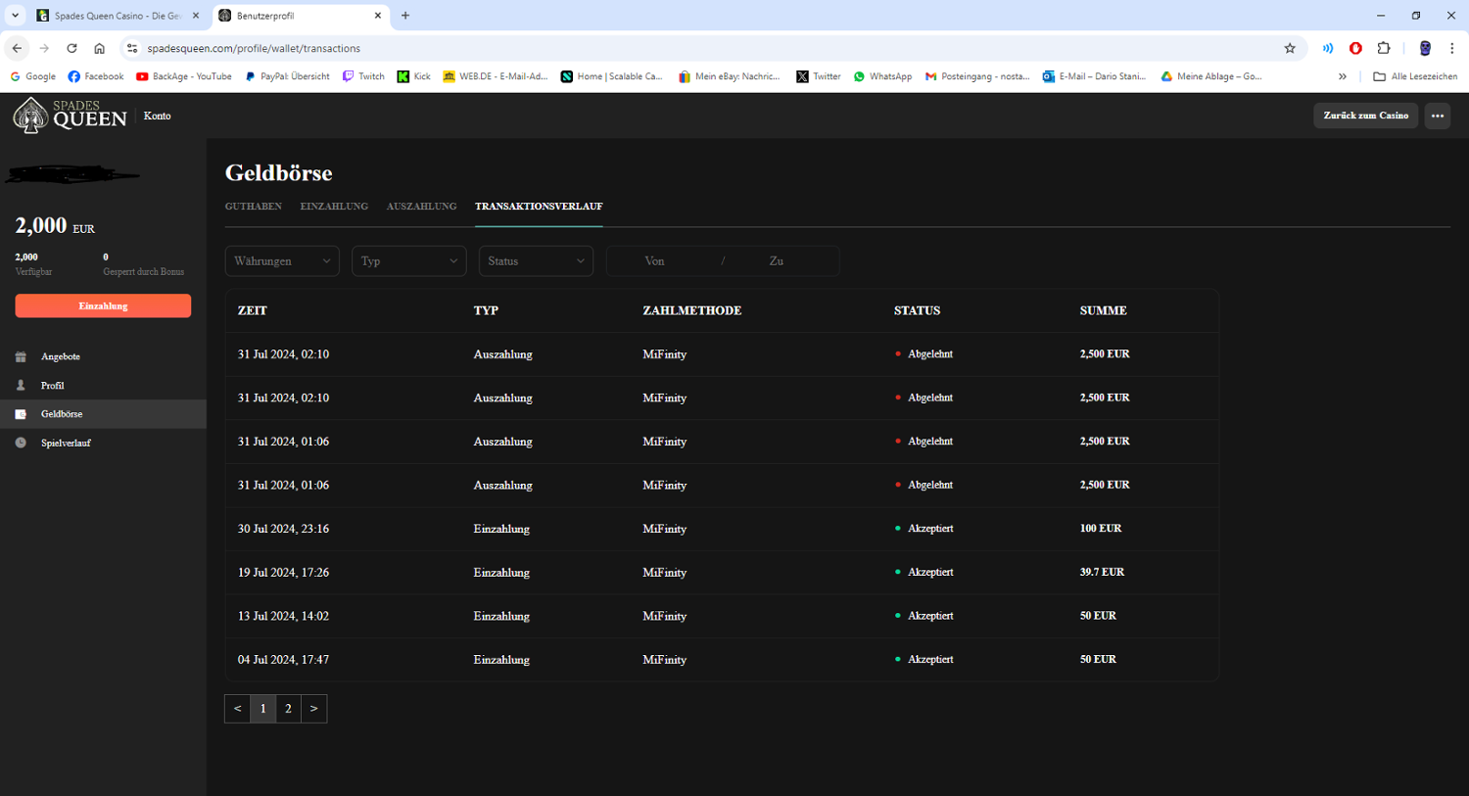Open the Twitch bookmark
This screenshot has height=796, width=1469.
[363, 76]
